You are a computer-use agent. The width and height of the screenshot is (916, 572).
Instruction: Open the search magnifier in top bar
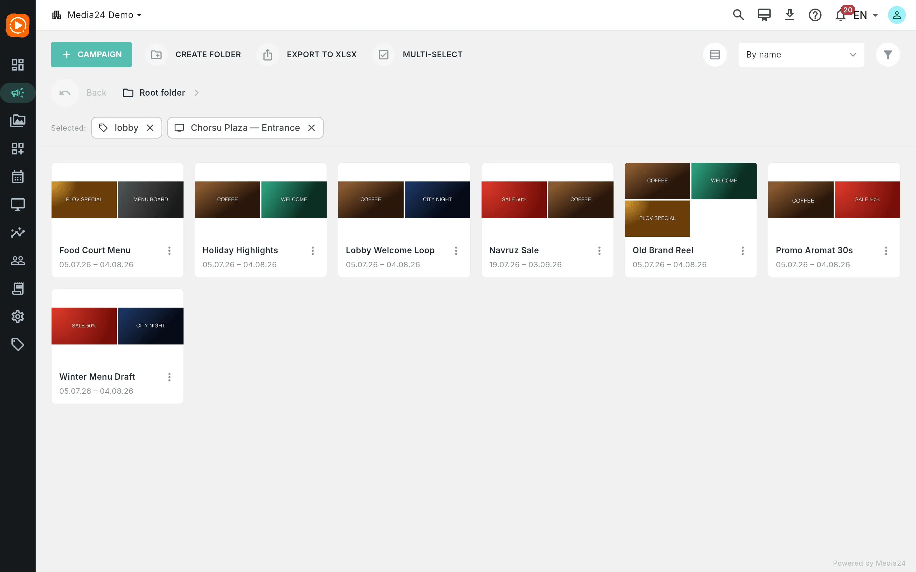pyautogui.click(x=738, y=15)
